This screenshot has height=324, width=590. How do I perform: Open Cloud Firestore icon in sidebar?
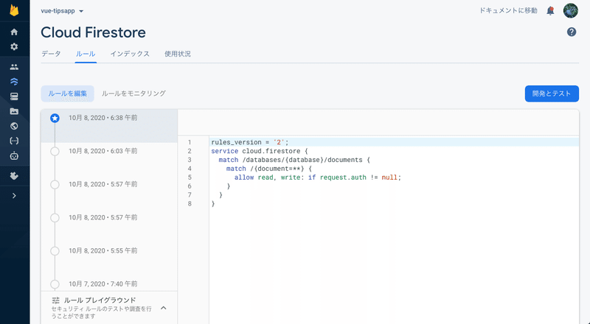(x=14, y=82)
